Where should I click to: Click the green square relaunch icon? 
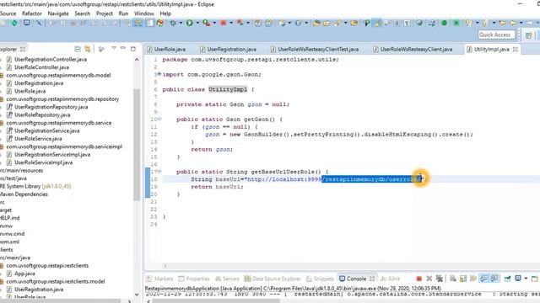pyautogui.click(x=456, y=23)
